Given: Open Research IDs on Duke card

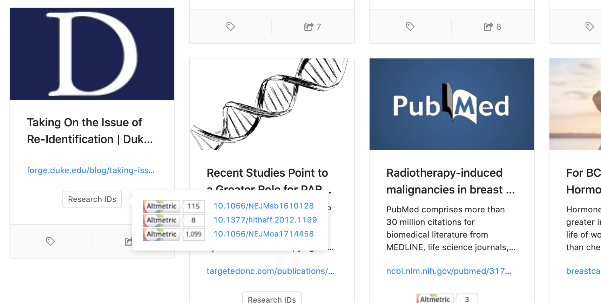Looking at the screenshot, I should pyautogui.click(x=92, y=199).
